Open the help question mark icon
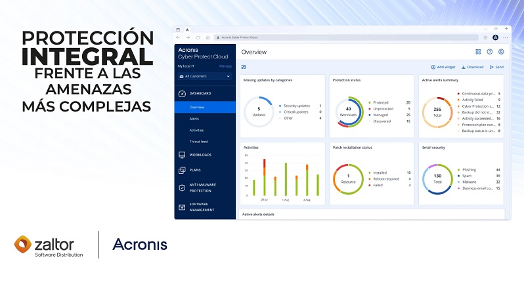The image size is (524, 292). click(489, 51)
